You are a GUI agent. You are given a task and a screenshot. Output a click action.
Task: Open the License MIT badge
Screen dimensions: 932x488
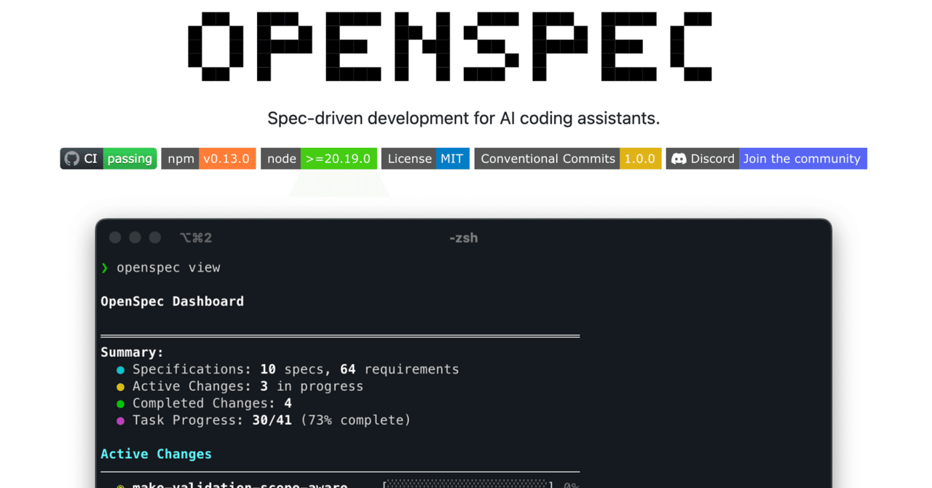425,158
